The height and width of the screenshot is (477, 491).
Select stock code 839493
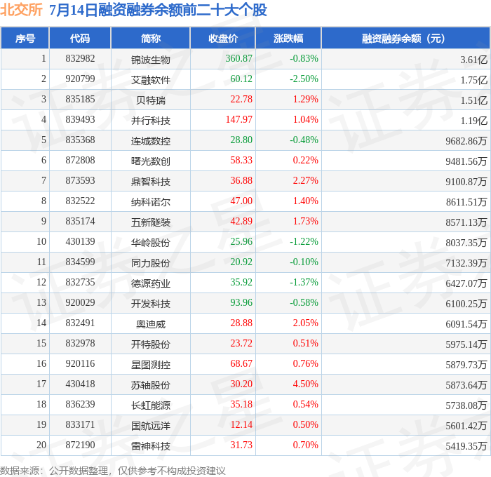80,120
